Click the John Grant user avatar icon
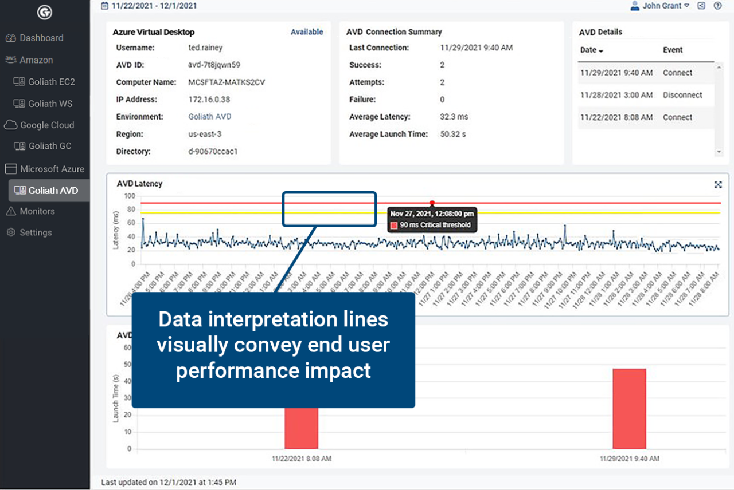This screenshot has width=734, height=490. [x=635, y=6]
